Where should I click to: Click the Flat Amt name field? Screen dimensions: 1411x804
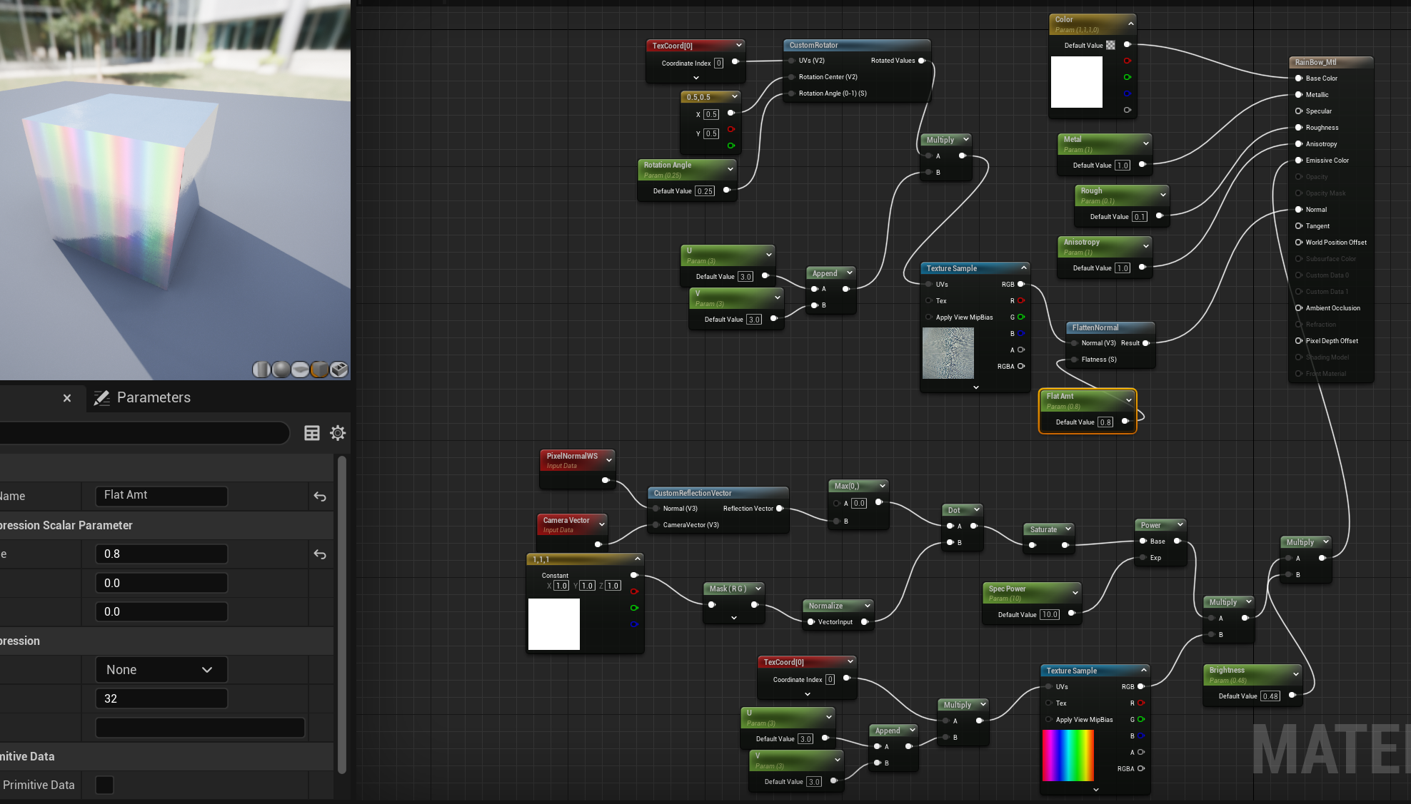pos(161,495)
